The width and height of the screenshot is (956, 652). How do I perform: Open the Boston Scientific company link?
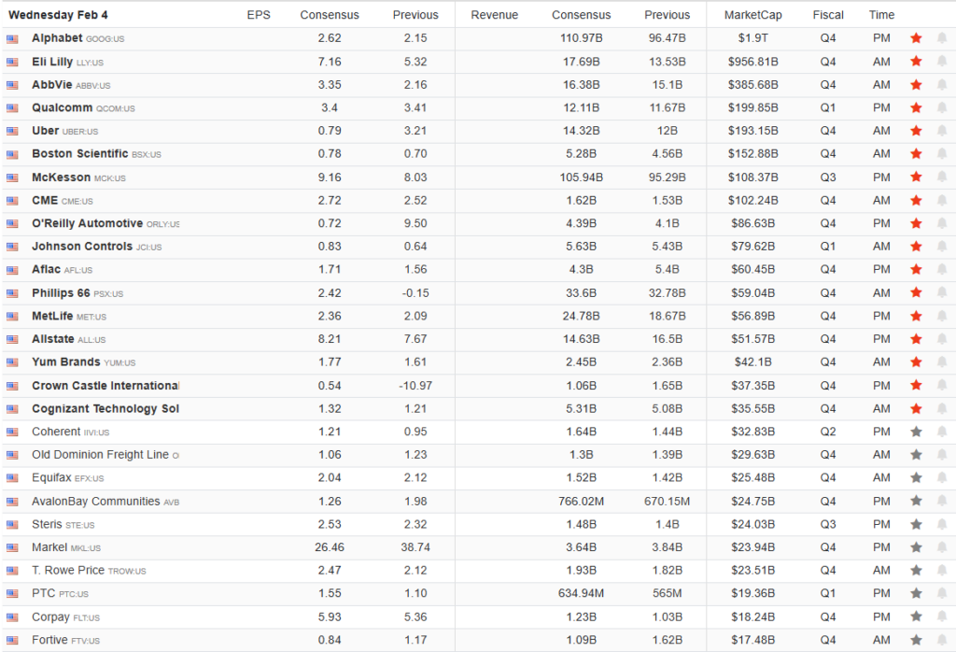click(x=79, y=154)
